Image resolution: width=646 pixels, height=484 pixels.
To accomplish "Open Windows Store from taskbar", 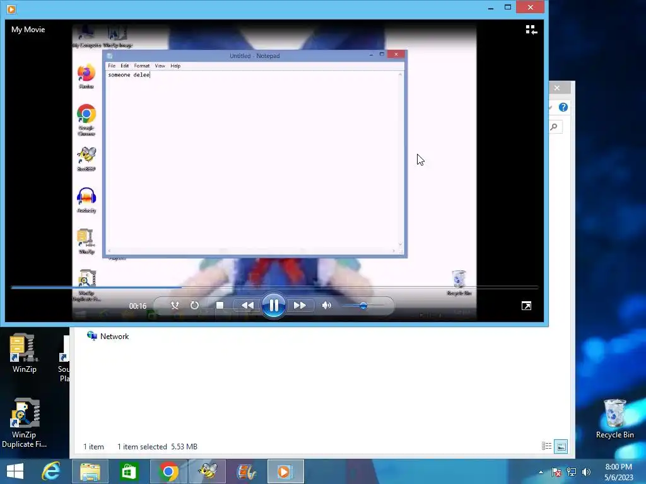I will coord(129,471).
